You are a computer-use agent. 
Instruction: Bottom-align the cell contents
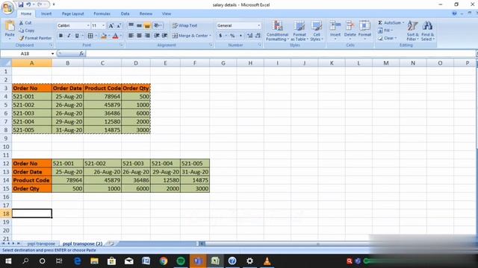click(147, 25)
